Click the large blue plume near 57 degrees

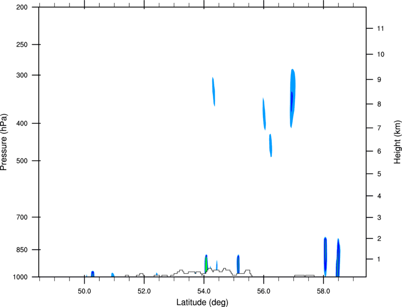tap(293, 98)
